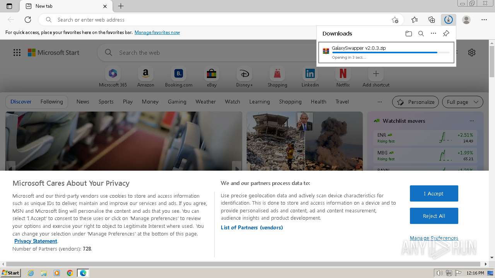This screenshot has height=278, width=495.
Task: Open the Gaming category
Action: [177, 102]
